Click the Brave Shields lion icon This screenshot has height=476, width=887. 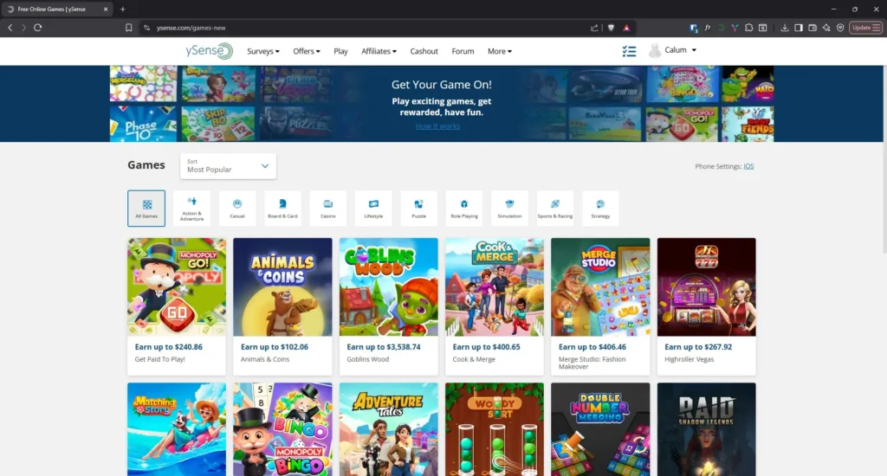click(x=611, y=28)
